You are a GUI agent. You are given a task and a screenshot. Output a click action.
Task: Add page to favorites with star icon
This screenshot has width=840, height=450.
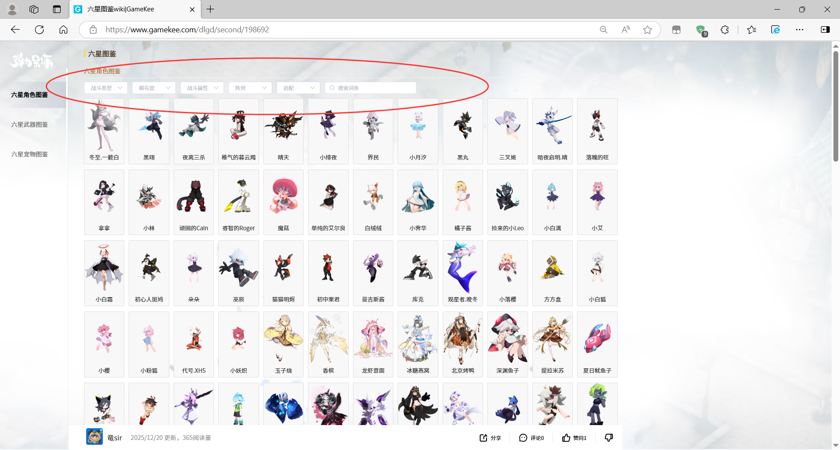pos(647,30)
